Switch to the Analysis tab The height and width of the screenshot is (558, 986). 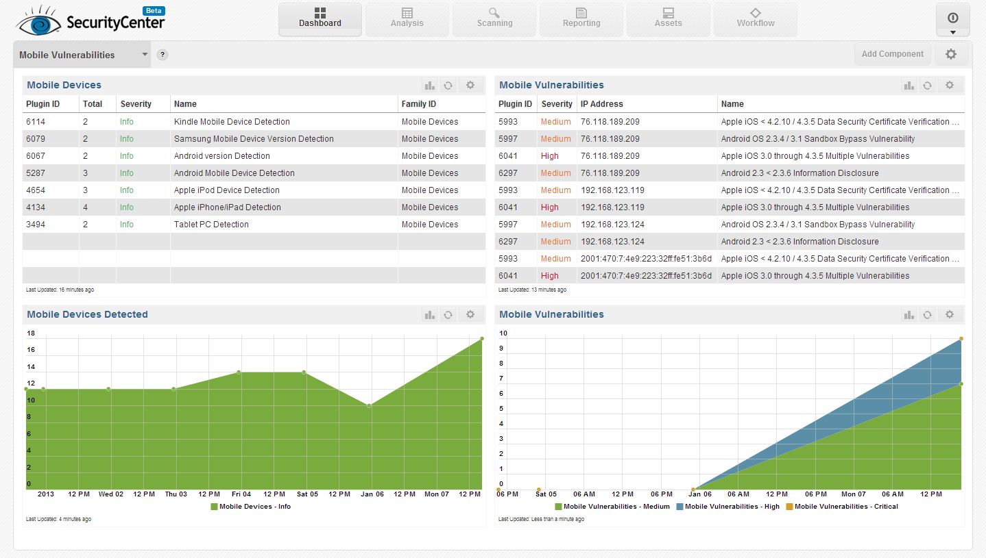click(407, 19)
